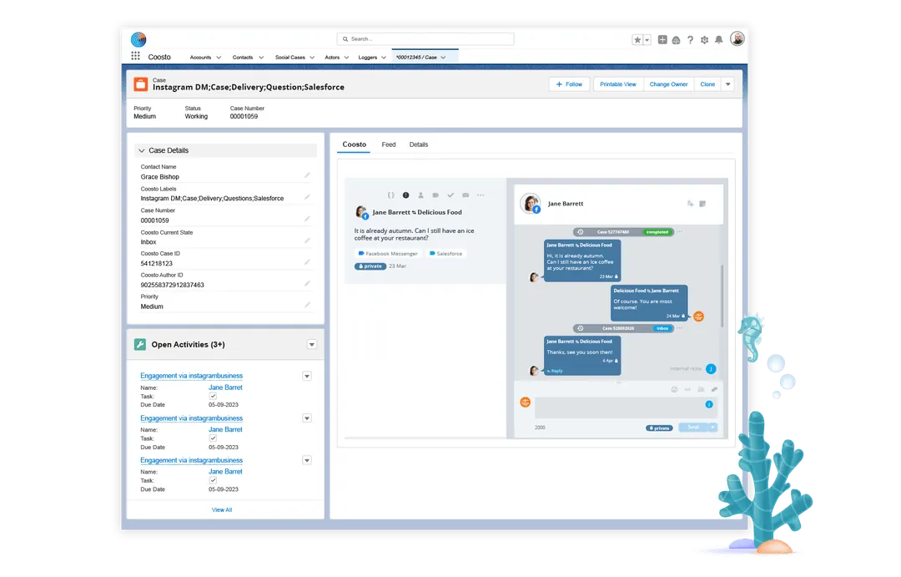Click the assign person icon on message

tap(420, 195)
